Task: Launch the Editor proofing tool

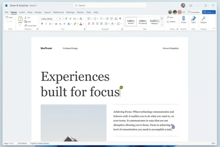Action: tap(193, 19)
